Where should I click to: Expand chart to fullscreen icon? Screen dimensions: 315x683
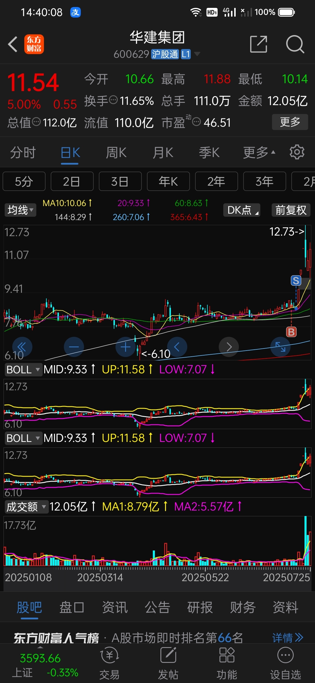pos(281,347)
